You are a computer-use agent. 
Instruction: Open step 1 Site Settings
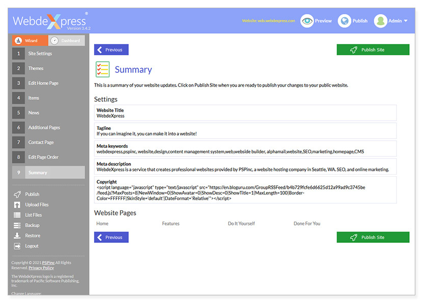[x=48, y=53]
